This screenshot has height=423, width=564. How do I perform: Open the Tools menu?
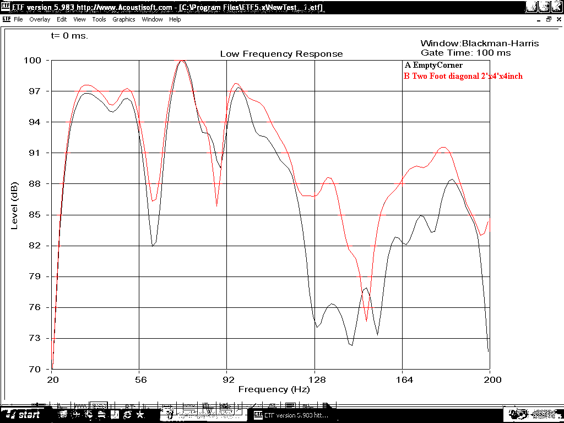[99, 19]
